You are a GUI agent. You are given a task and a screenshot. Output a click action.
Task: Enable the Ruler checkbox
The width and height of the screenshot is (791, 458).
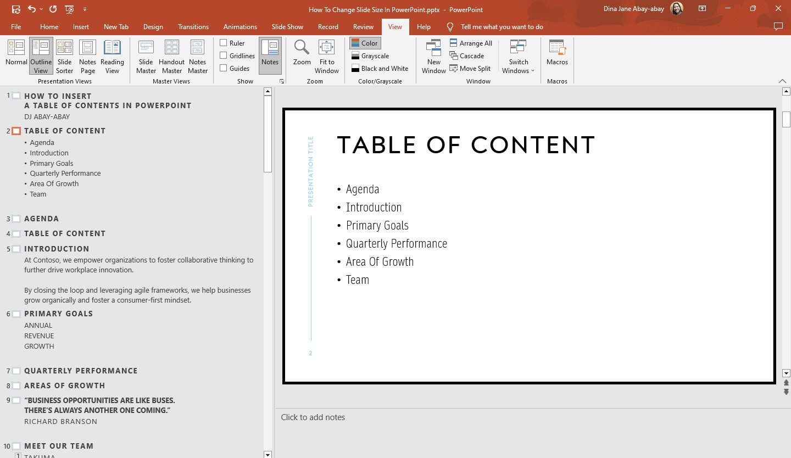[224, 43]
